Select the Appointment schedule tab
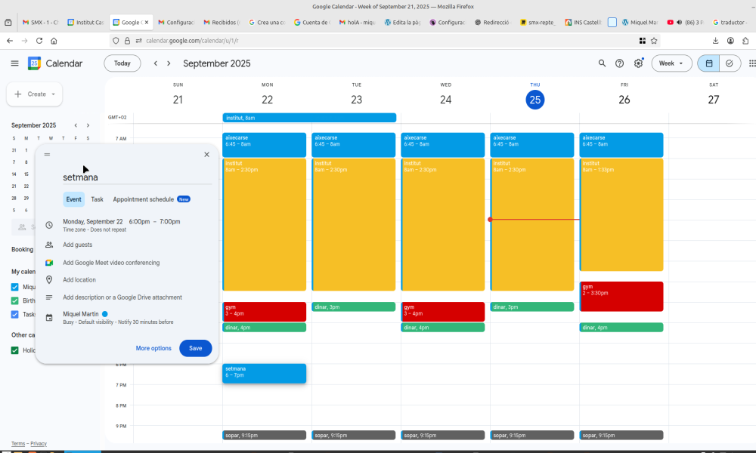The width and height of the screenshot is (756, 453). [x=143, y=199]
